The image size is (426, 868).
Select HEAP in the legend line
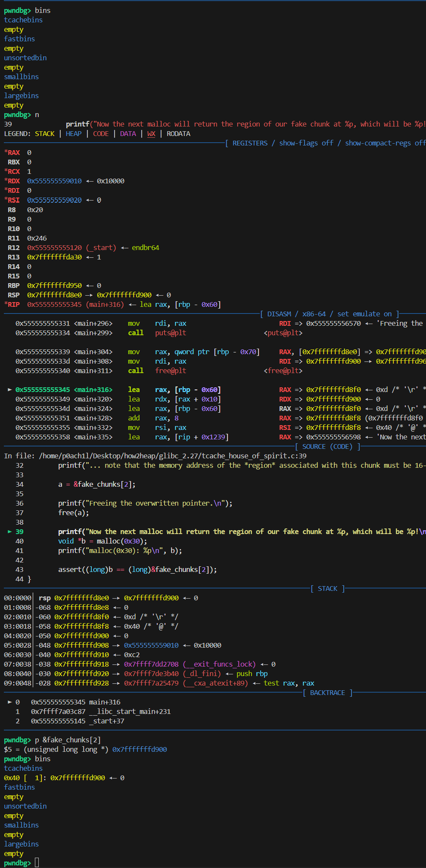(74, 133)
